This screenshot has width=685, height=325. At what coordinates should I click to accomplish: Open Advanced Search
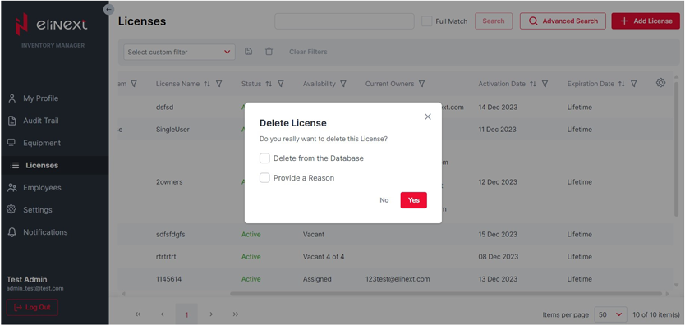tap(563, 21)
